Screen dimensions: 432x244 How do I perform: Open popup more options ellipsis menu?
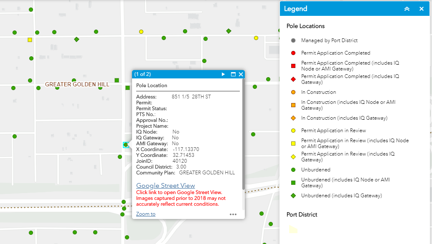233,214
